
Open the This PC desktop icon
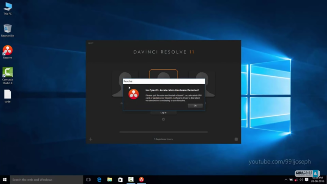coord(8,9)
